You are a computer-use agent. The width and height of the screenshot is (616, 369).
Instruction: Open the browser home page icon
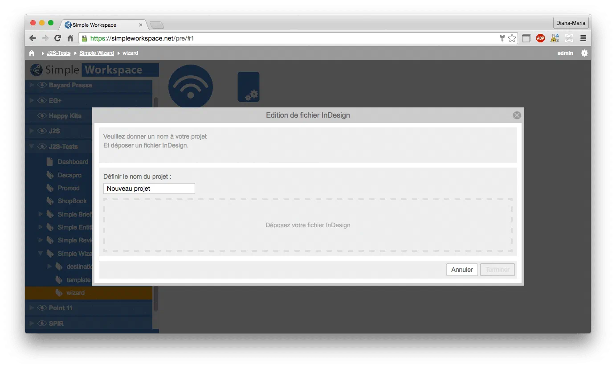pos(70,38)
